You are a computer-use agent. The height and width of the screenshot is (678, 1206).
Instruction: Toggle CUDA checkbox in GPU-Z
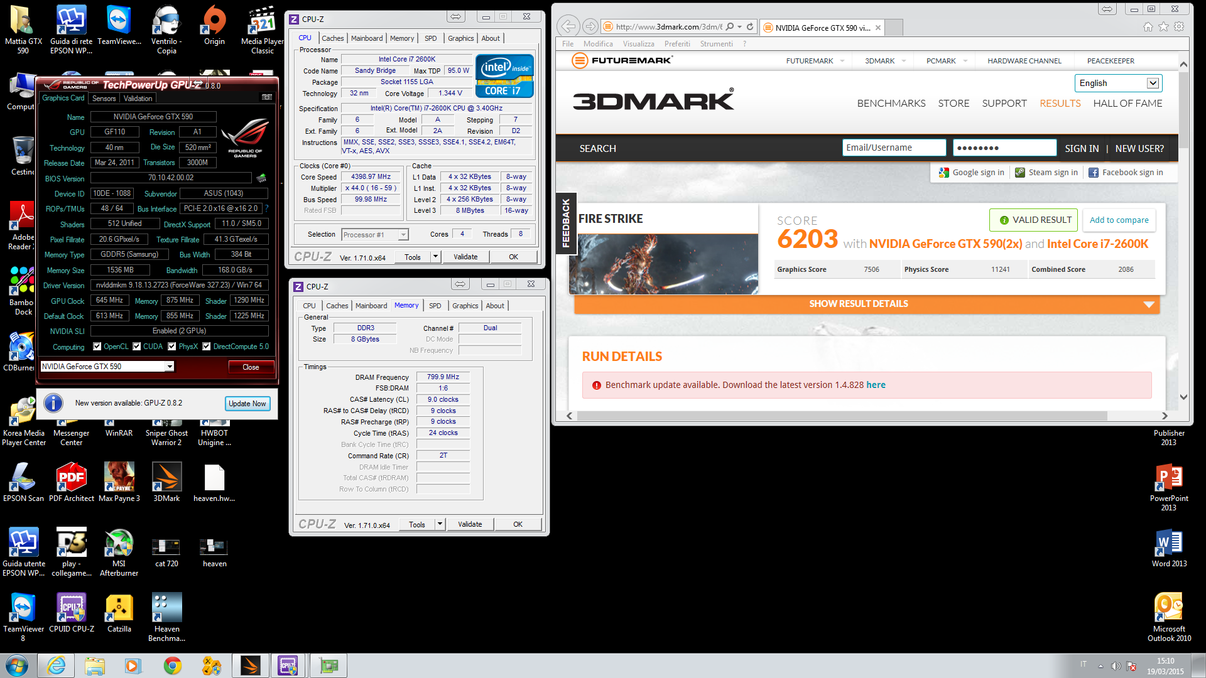coord(136,347)
